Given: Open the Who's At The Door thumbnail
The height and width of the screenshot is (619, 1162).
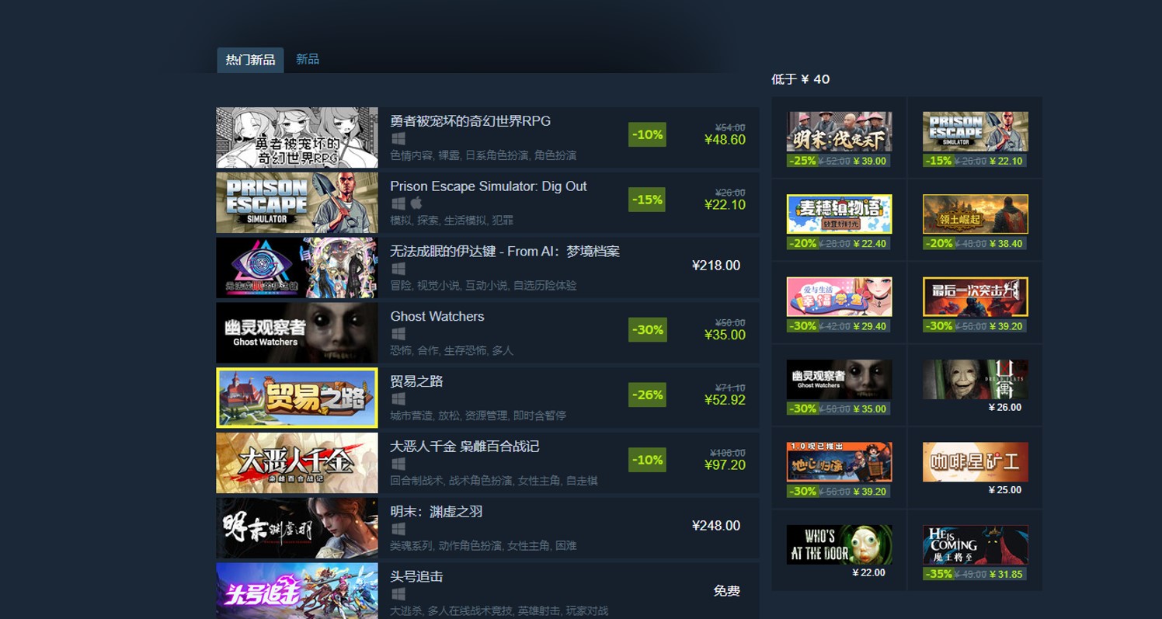Looking at the screenshot, I should click(x=839, y=544).
